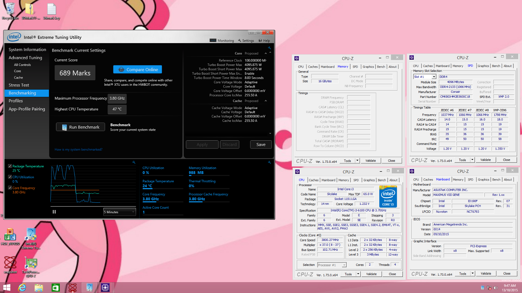The image size is (522, 293).
Task: Switch to About tab in CPU-Z Mainboard window
Action: click(x=508, y=180)
